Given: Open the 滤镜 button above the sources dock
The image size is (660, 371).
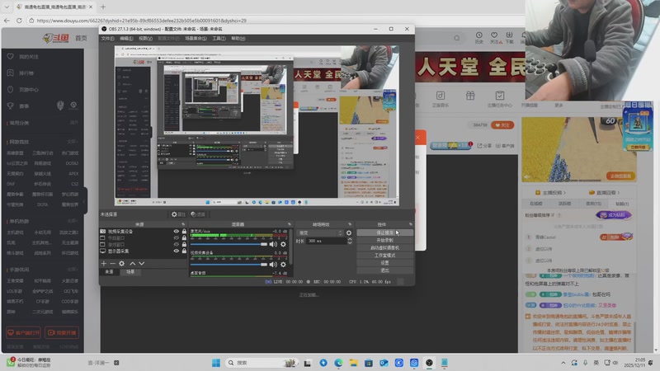Looking at the screenshot, I should pyautogui.click(x=198, y=214).
